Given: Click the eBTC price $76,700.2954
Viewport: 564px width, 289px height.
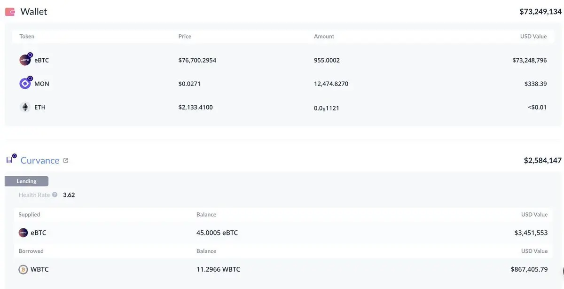Looking at the screenshot, I should [197, 60].
